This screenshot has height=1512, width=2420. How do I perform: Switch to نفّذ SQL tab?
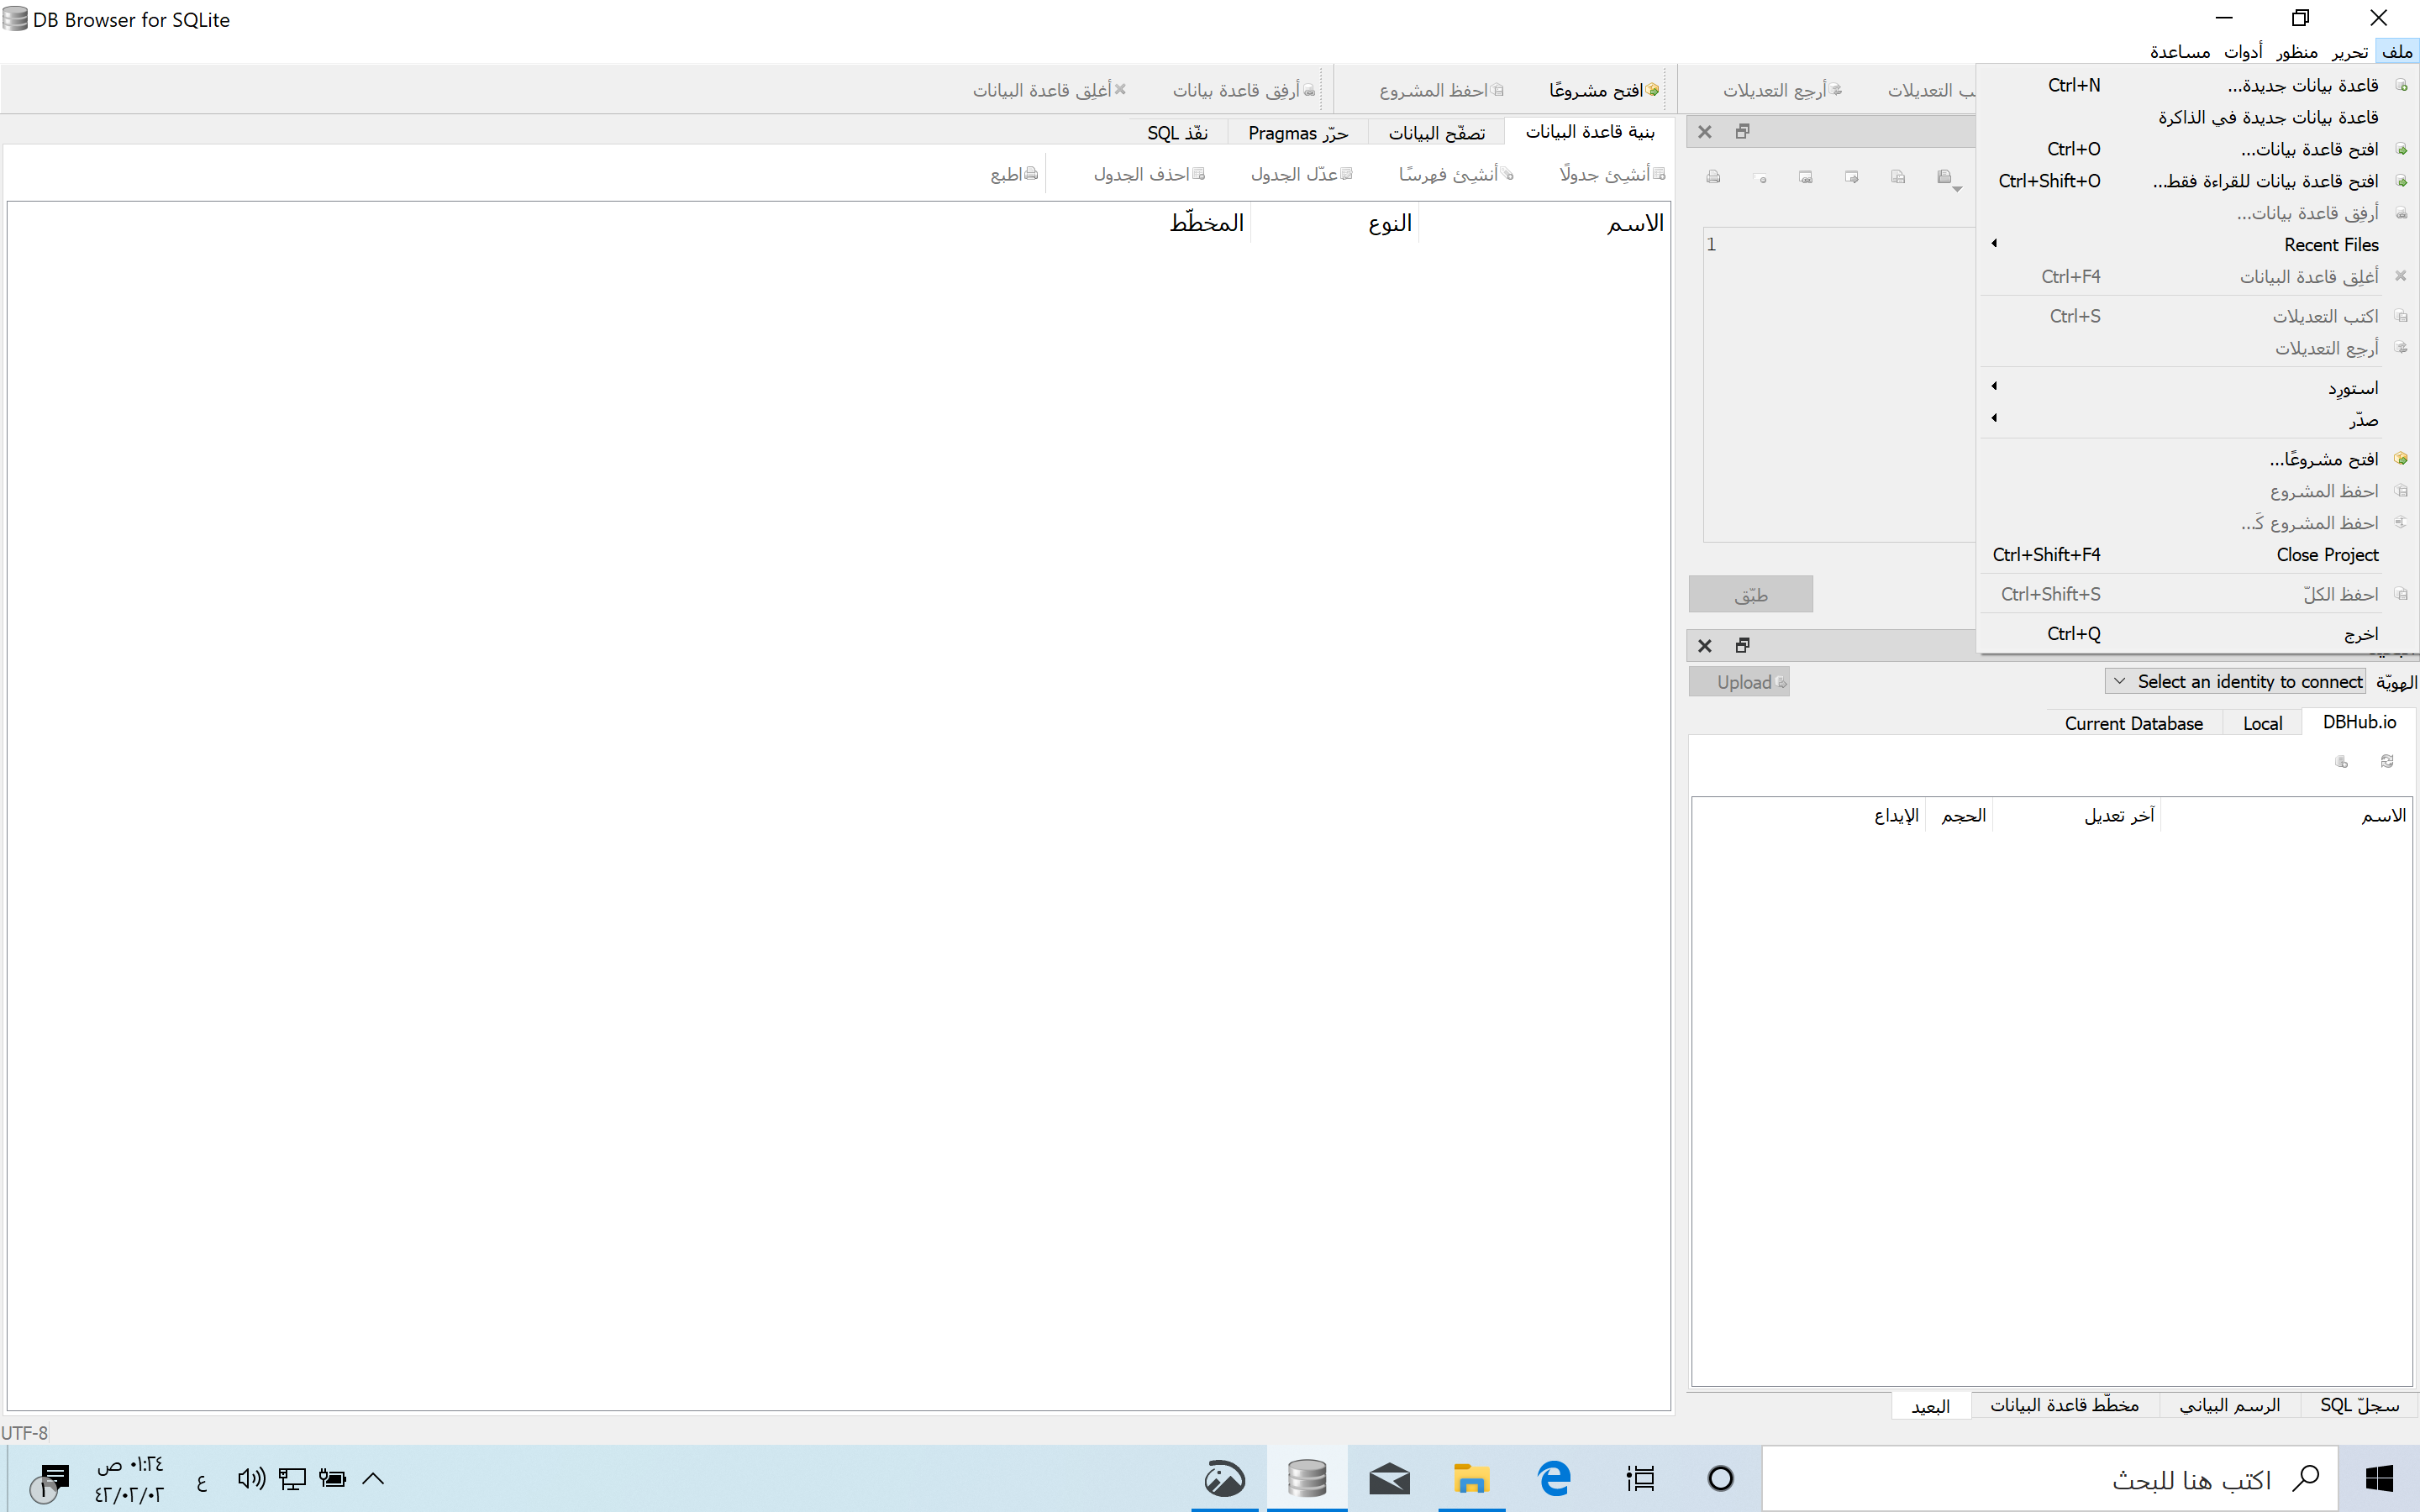coord(1177,133)
